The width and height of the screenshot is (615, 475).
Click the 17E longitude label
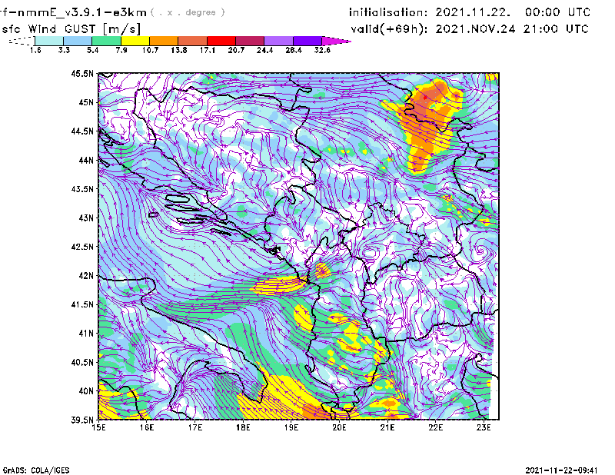195,427
